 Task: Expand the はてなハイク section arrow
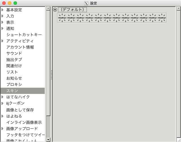(3, 97)
